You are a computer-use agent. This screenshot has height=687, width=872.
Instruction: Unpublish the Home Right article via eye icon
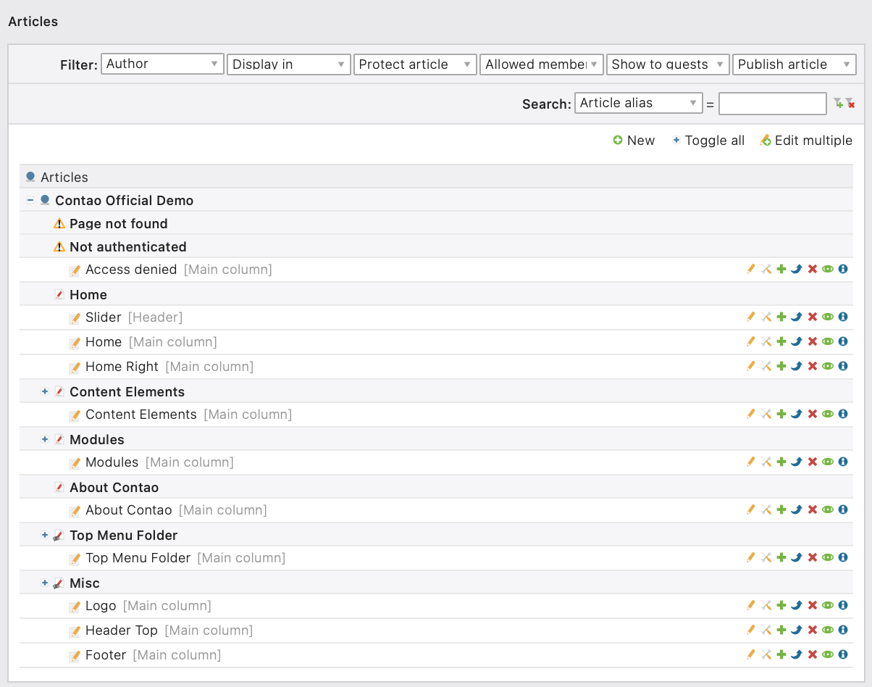click(828, 367)
